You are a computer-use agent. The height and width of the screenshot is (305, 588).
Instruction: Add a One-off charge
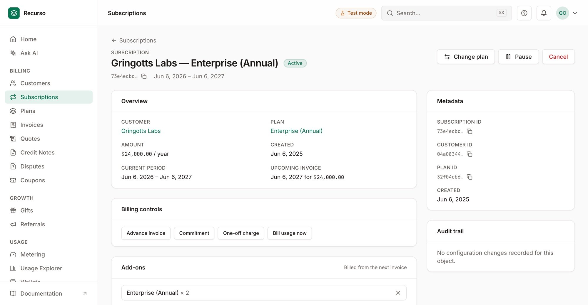coord(241,233)
